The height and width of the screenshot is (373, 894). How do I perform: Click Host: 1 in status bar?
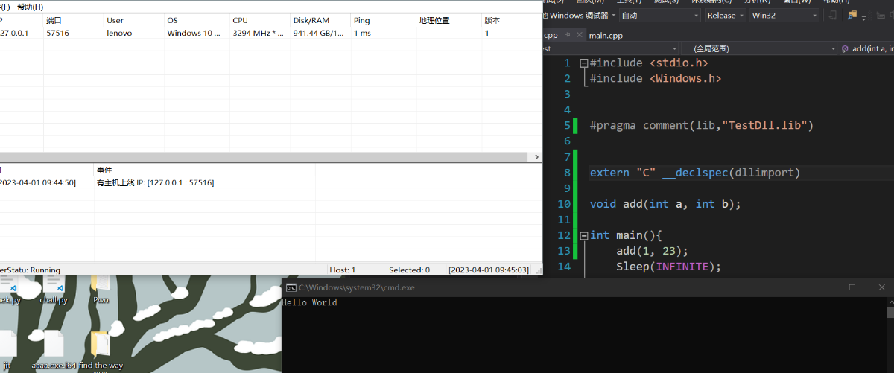pos(343,270)
